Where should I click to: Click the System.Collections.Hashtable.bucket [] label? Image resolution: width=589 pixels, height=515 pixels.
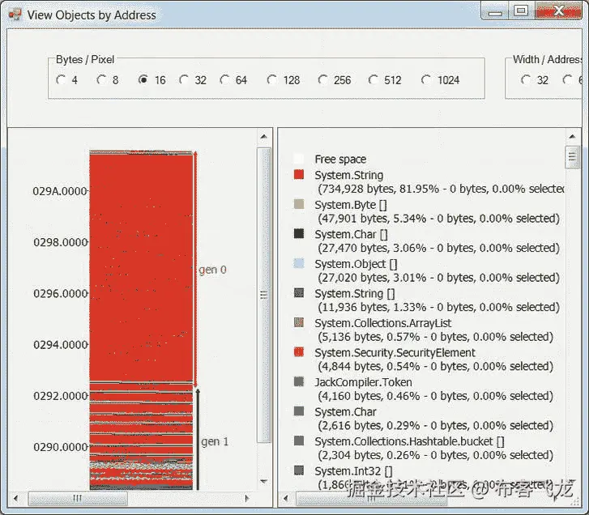click(x=409, y=441)
